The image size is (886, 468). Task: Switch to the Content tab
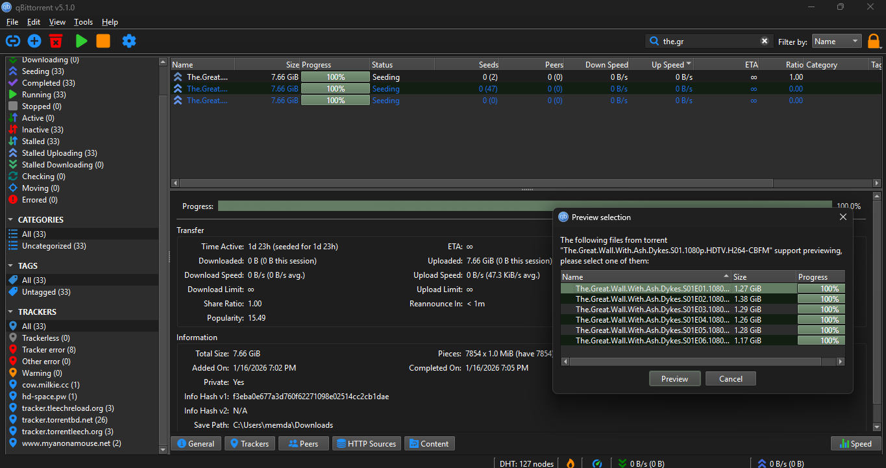click(429, 444)
